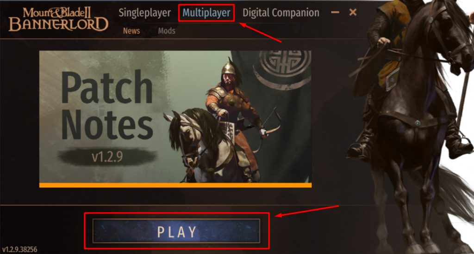Open the Digital Companion tab

point(281,13)
